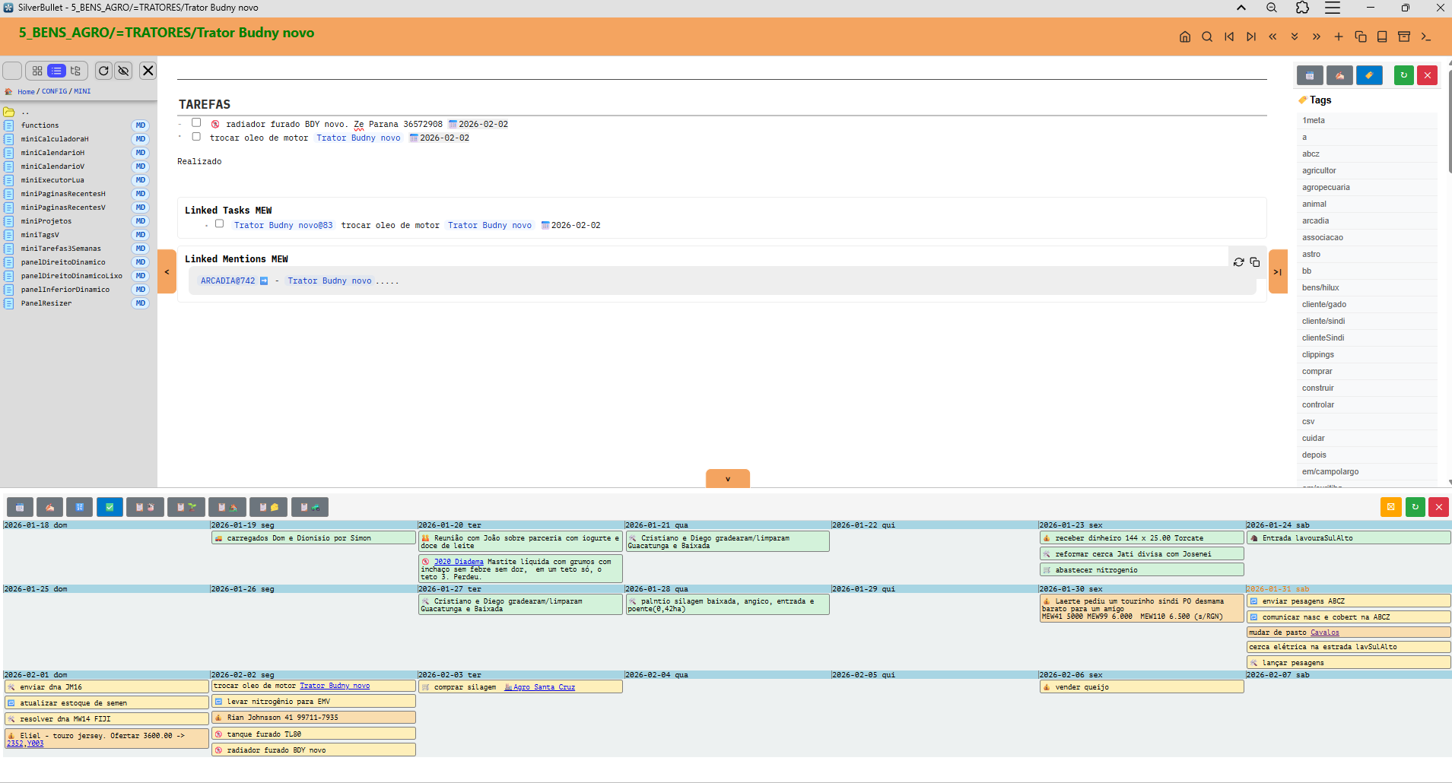Open miniCalendarioH file in sidebar
This screenshot has height=783, width=1452.
[52, 153]
